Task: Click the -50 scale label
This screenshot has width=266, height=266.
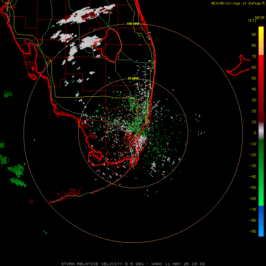Action: (253, 188)
